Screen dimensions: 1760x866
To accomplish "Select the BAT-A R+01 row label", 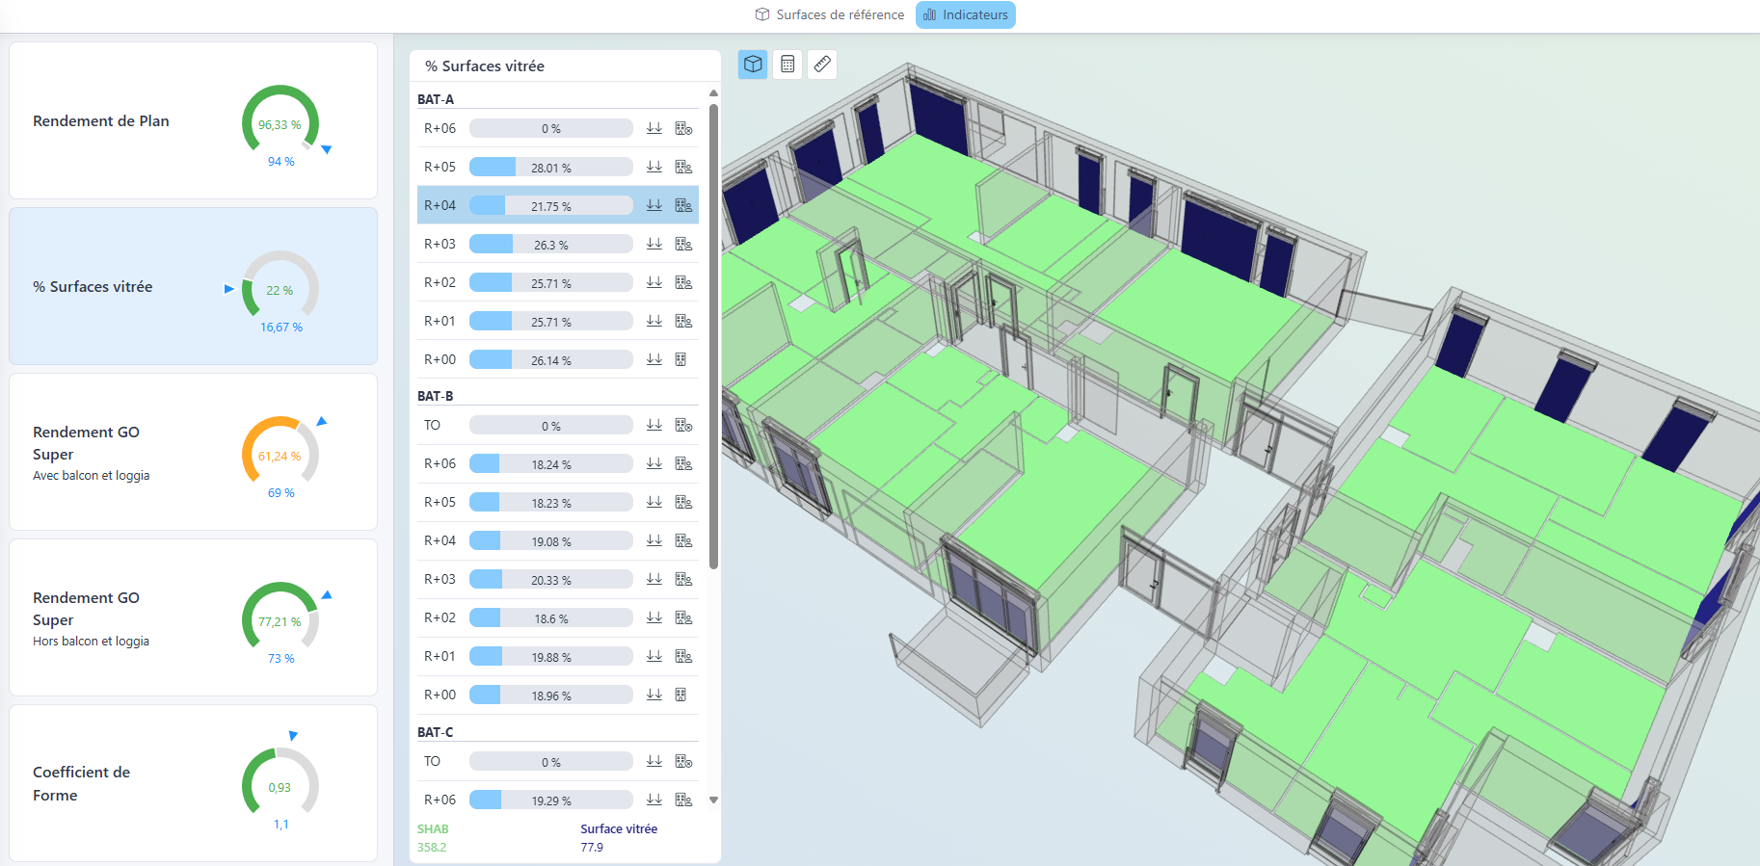I will (440, 321).
